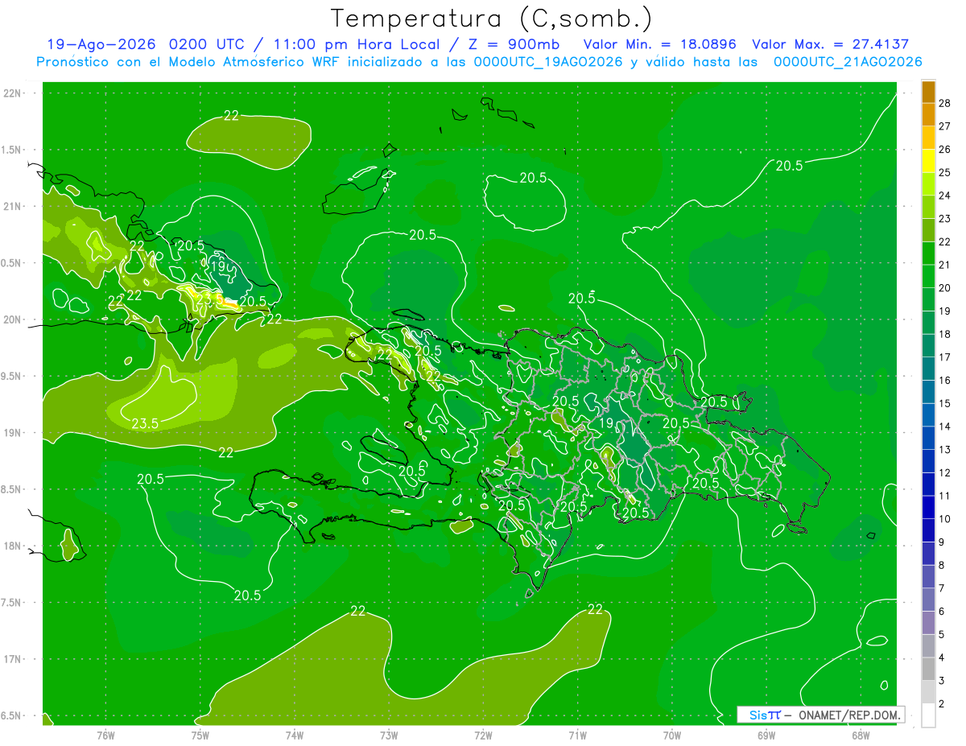Viewport: 966px width, 746px height.
Task: Click the teal legend band between 16 and 17
Action: click(x=928, y=369)
